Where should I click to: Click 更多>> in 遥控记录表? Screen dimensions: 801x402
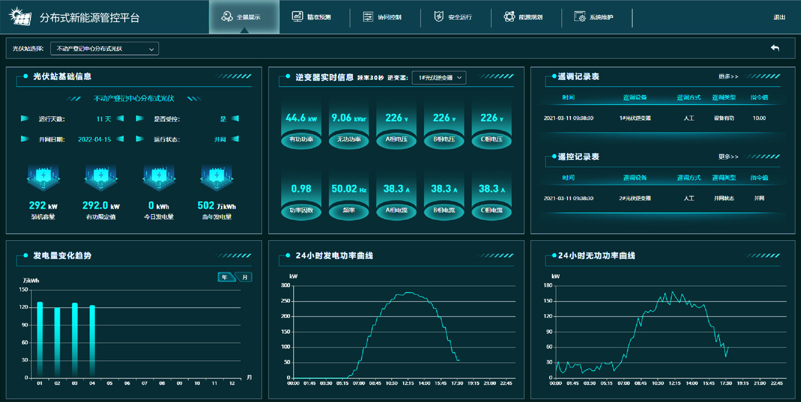728,156
